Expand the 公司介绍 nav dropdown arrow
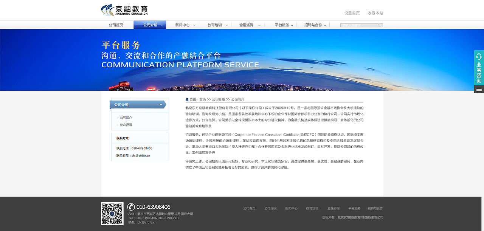Screen dimensions: 484x231 pos(162,25)
